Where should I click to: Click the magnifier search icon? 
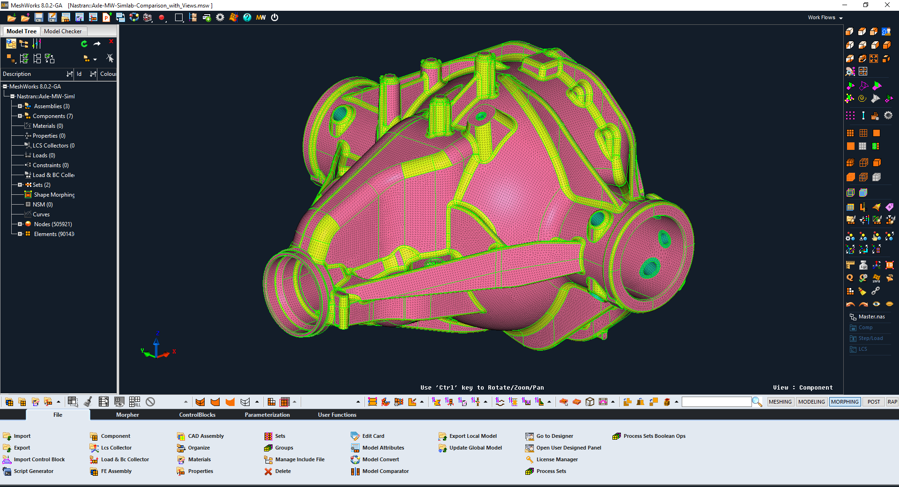tap(757, 402)
